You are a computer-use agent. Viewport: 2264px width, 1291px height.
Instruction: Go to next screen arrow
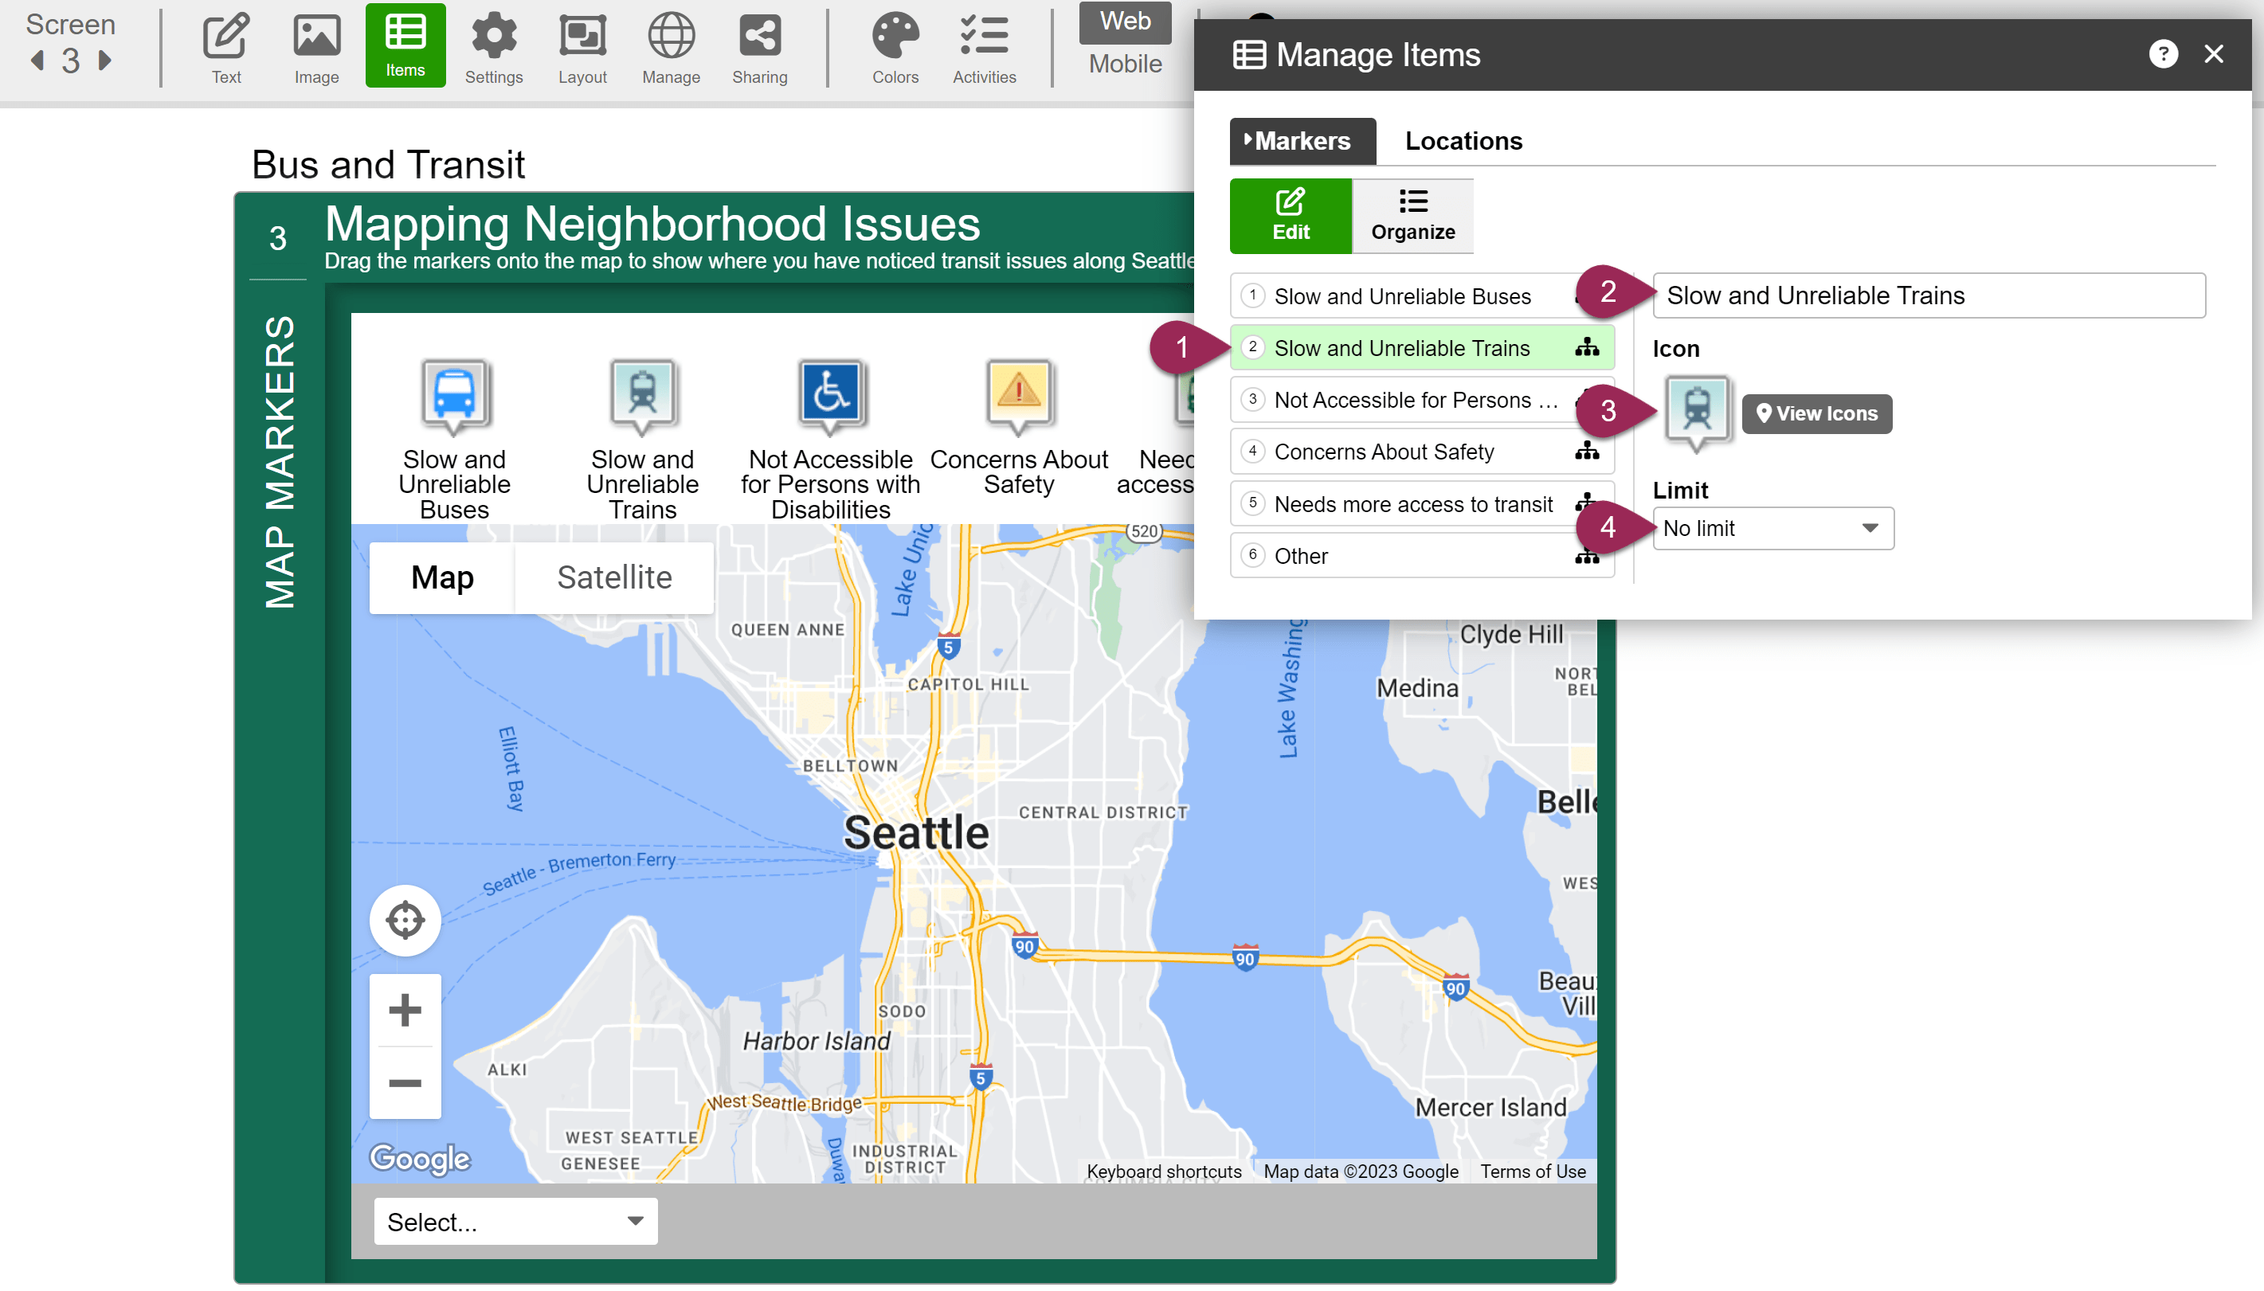tap(105, 61)
